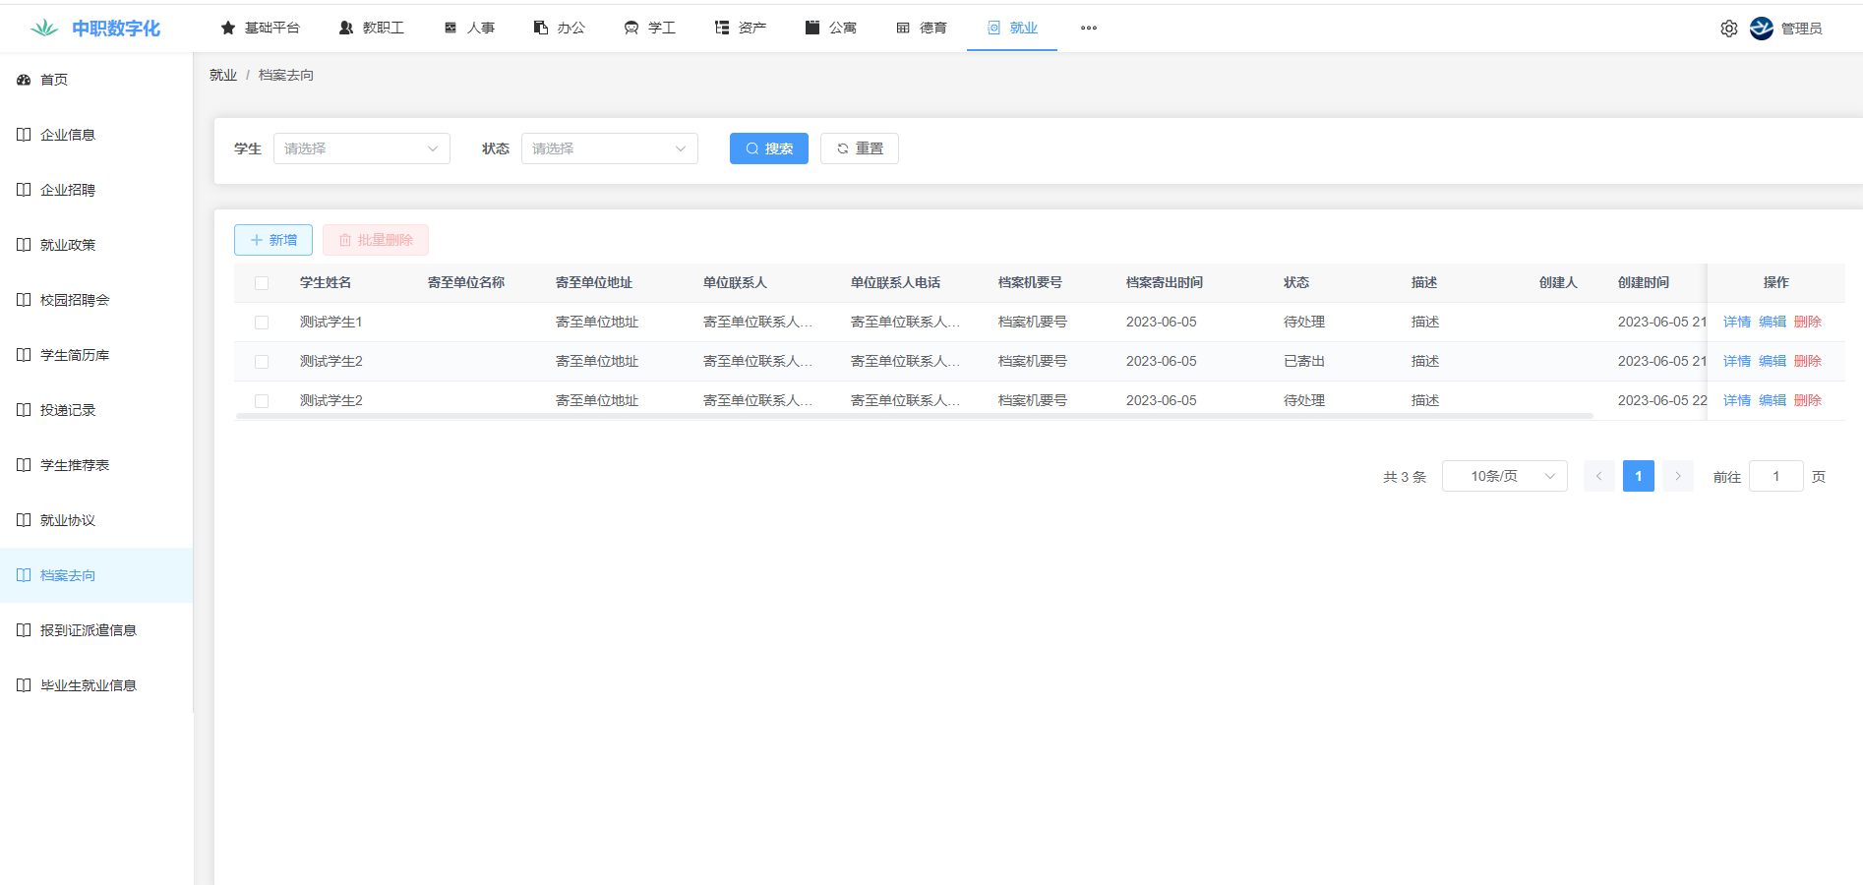
Task: Open the more options ellipsis menu
Action: (1088, 29)
